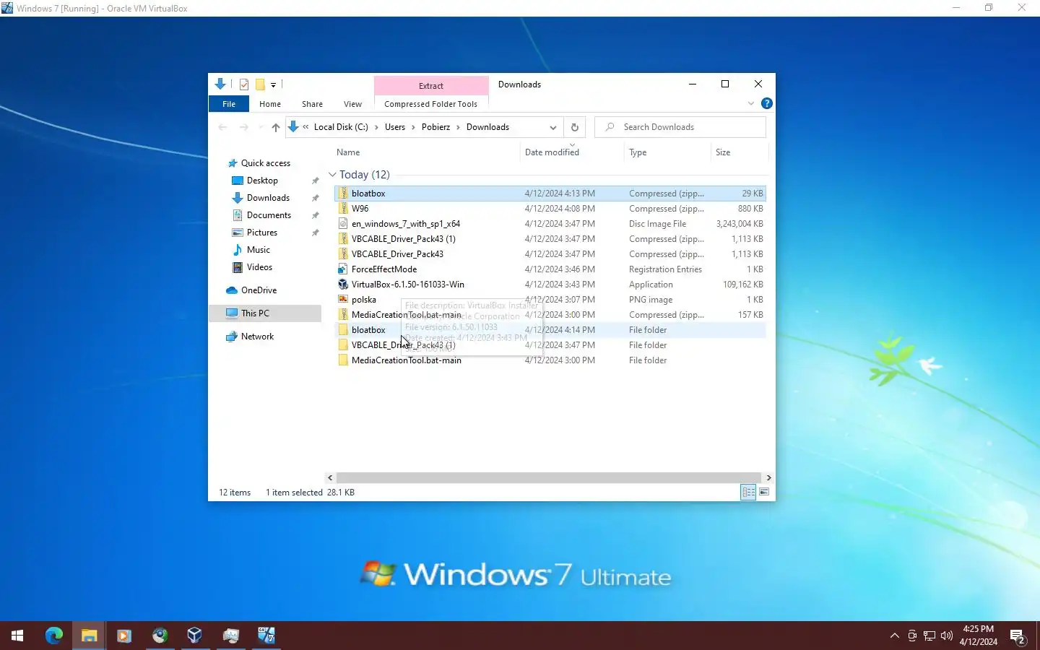Image resolution: width=1040 pixels, height=650 pixels.
Task: Switch to the large thumbnails view layout
Action: coord(764,493)
